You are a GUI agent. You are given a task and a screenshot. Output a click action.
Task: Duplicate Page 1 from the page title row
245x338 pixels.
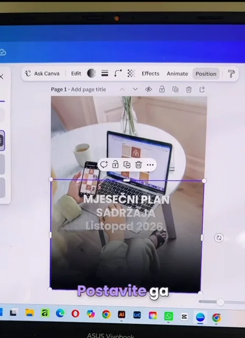(175, 89)
